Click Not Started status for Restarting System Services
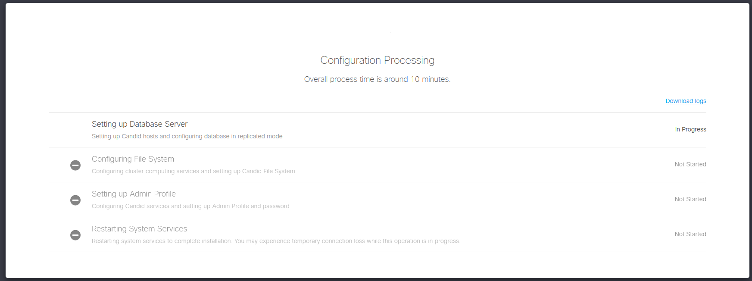752x281 pixels. (690, 234)
